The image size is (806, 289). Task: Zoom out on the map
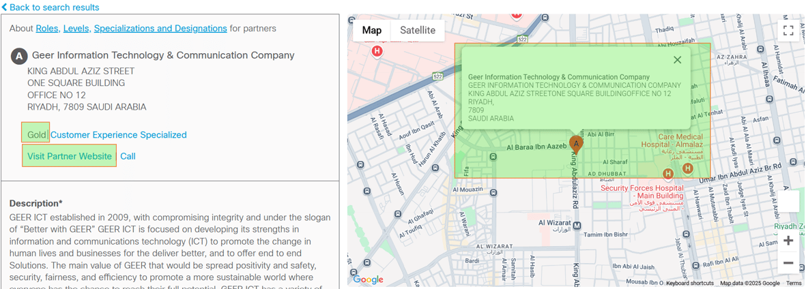788,263
